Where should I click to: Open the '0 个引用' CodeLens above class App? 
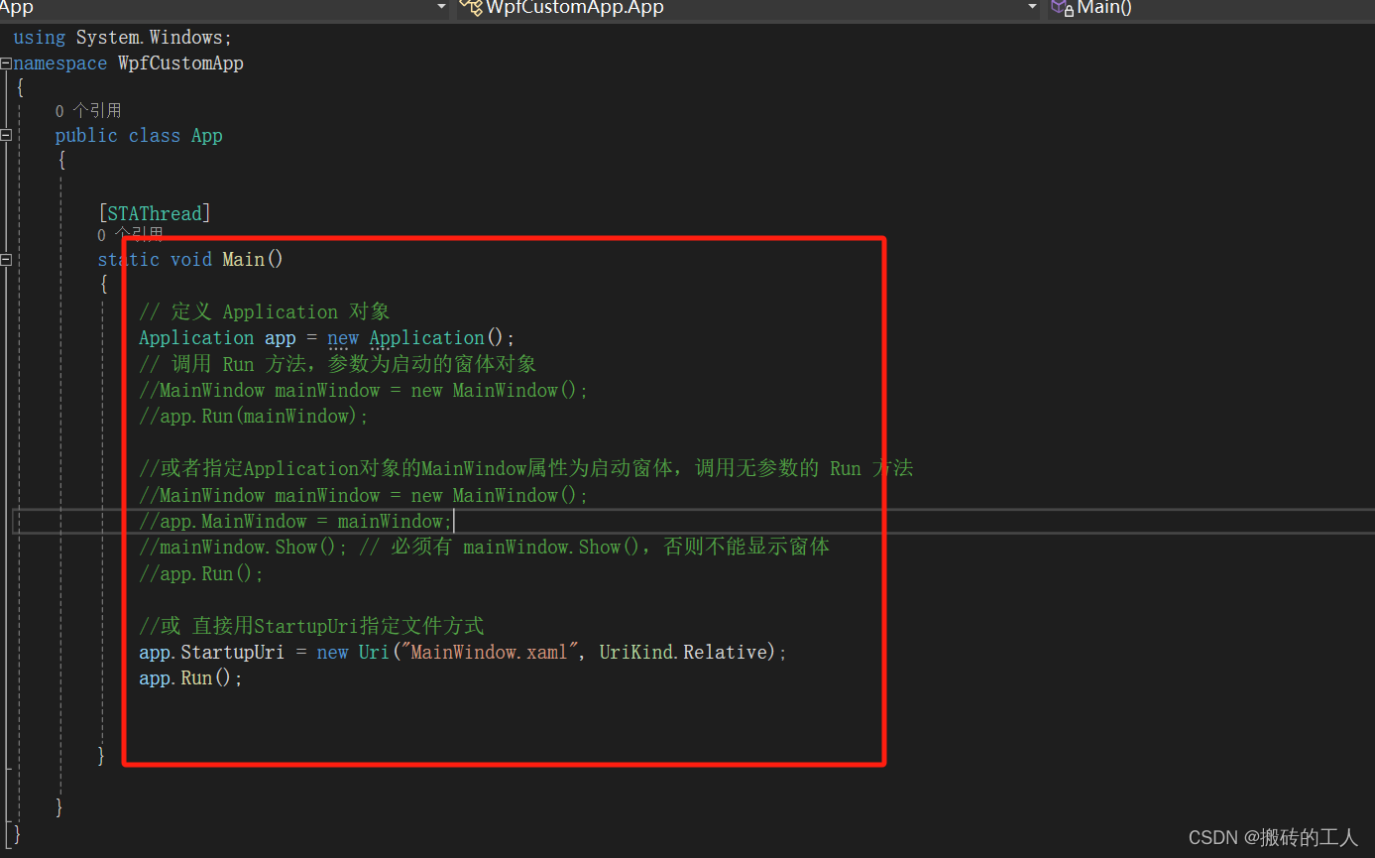pyautogui.click(x=88, y=110)
